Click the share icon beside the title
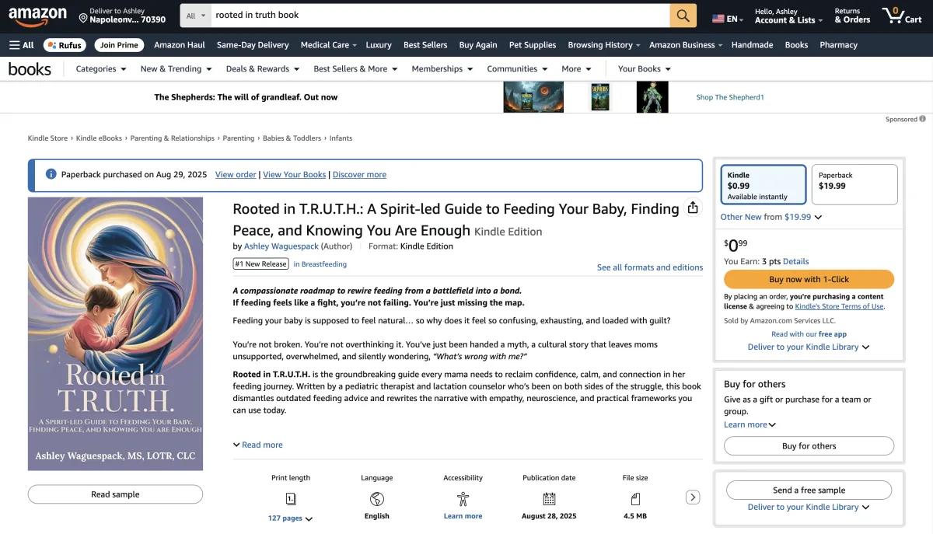This screenshot has height=534, width=933. click(693, 208)
